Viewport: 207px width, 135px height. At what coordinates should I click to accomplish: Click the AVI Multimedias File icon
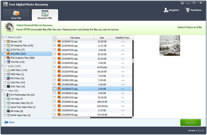pyautogui.click(x=8, y=95)
